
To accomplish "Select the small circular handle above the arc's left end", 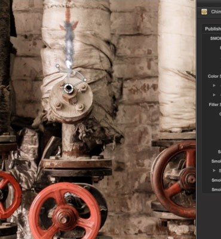I will click(57, 66).
